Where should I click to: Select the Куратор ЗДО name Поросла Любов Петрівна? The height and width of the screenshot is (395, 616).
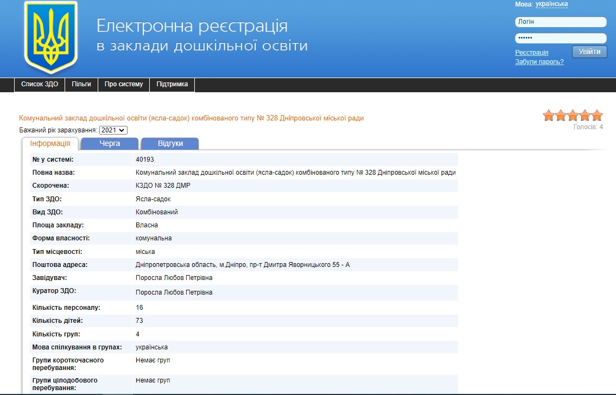(174, 292)
